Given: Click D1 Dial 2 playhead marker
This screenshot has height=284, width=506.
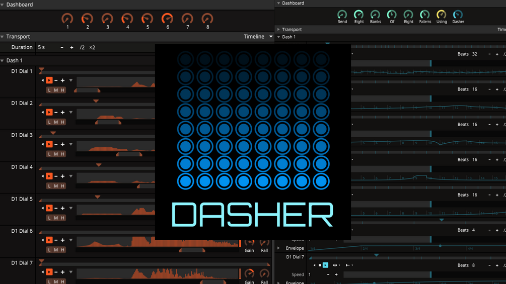Looking at the screenshot, I should (96, 101).
